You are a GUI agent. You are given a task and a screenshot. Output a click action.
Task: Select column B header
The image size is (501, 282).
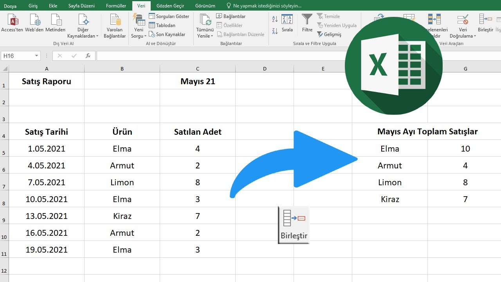tap(122, 69)
